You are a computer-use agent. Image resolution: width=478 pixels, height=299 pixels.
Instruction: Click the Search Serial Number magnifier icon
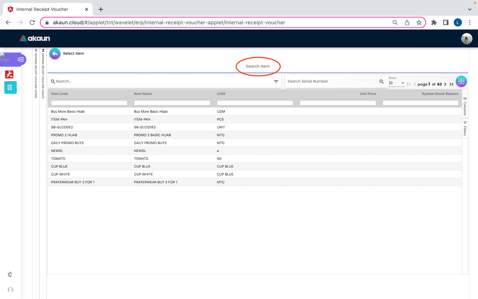381,81
